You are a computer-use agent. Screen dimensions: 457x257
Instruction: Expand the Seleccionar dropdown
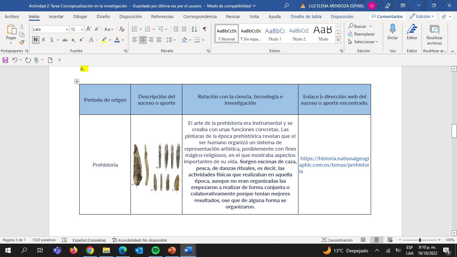(x=363, y=42)
